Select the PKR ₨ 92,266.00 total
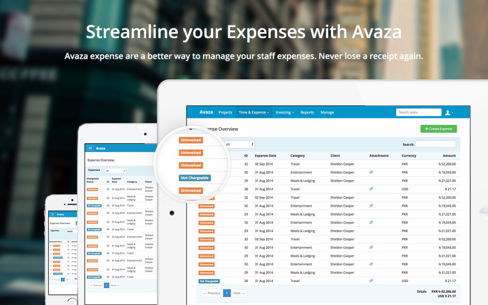This screenshot has width=488, height=305. [x=443, y=292]
